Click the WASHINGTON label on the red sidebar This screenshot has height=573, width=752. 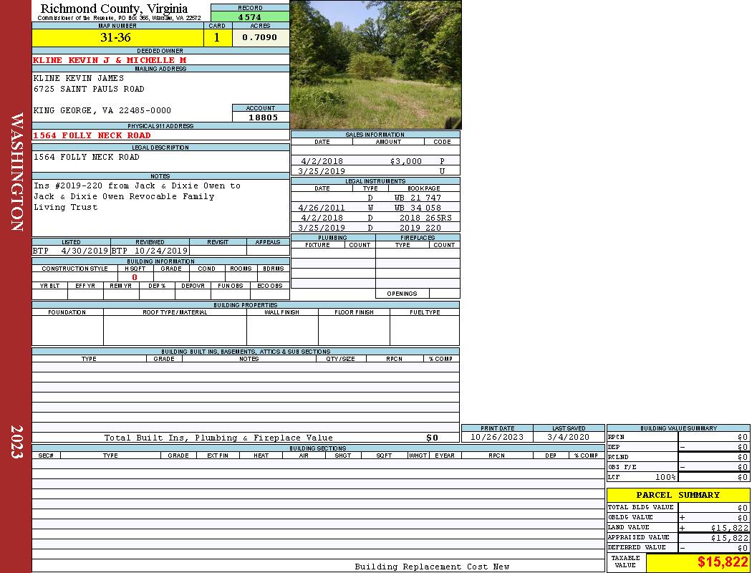coord(17,172)
